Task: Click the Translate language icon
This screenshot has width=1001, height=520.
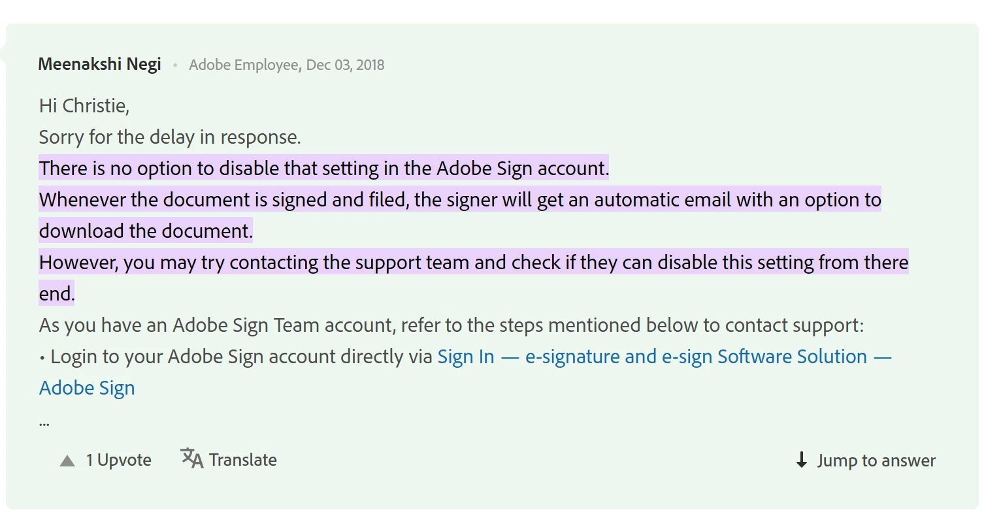Action: [191, 459]
